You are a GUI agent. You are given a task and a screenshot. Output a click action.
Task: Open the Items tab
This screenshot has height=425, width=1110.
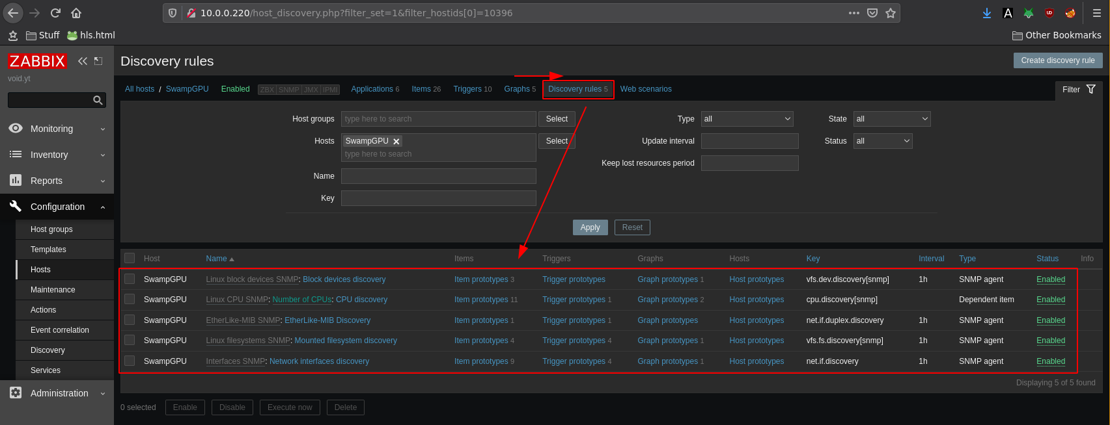coord(421,89)
